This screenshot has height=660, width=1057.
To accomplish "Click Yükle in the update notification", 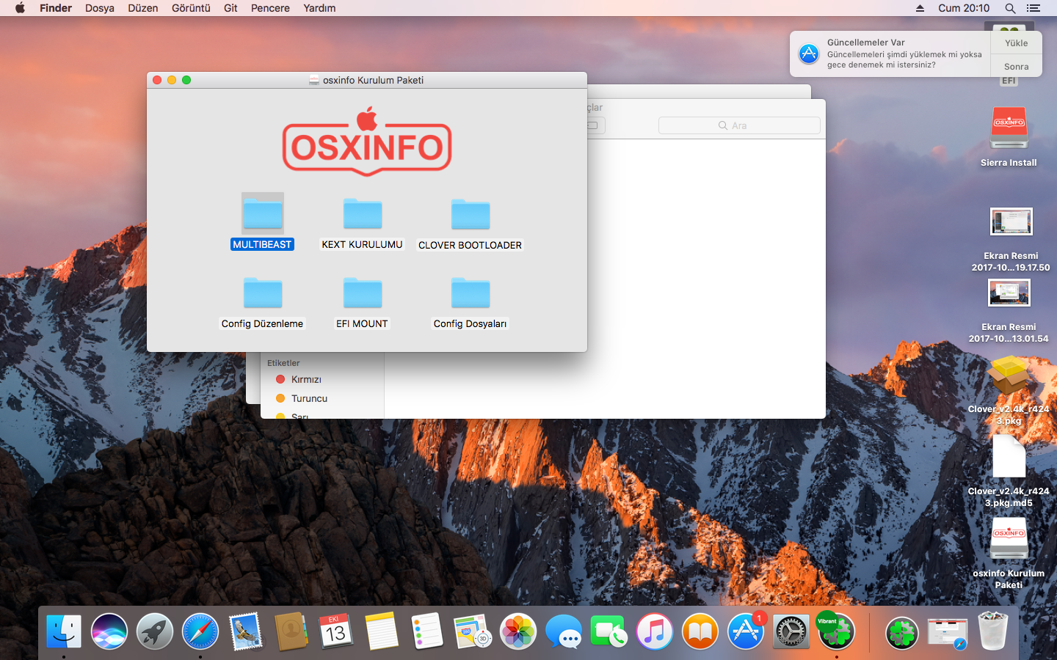I will (x=1016, y=43).
